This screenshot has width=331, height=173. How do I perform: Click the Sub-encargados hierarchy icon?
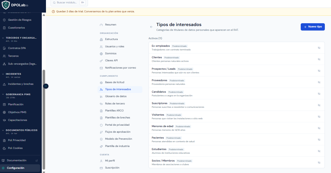4,64
